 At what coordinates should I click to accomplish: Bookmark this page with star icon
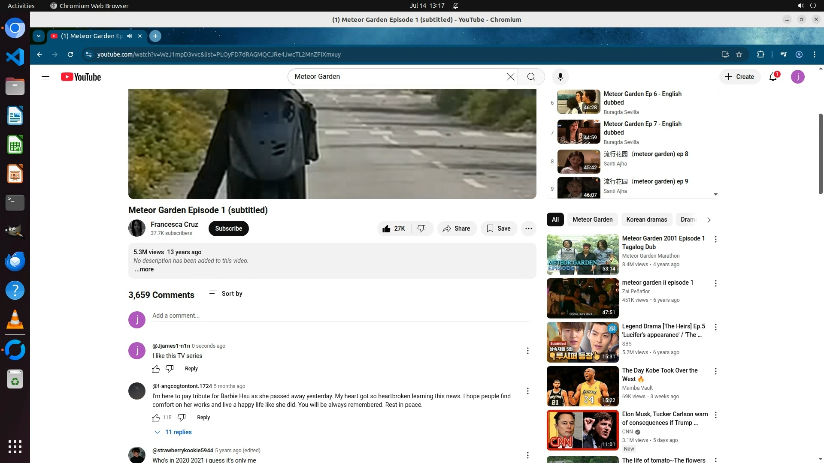(739, 54)
